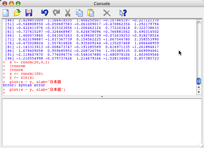The width and height of the screenshot is (204, 148).
Task: Undo the last action
Action: (x=45, y=13)
